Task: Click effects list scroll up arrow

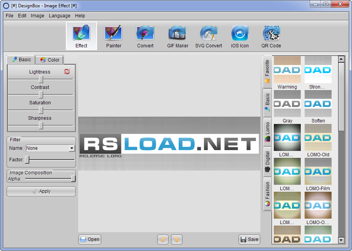Action: (x=341, y=59)
